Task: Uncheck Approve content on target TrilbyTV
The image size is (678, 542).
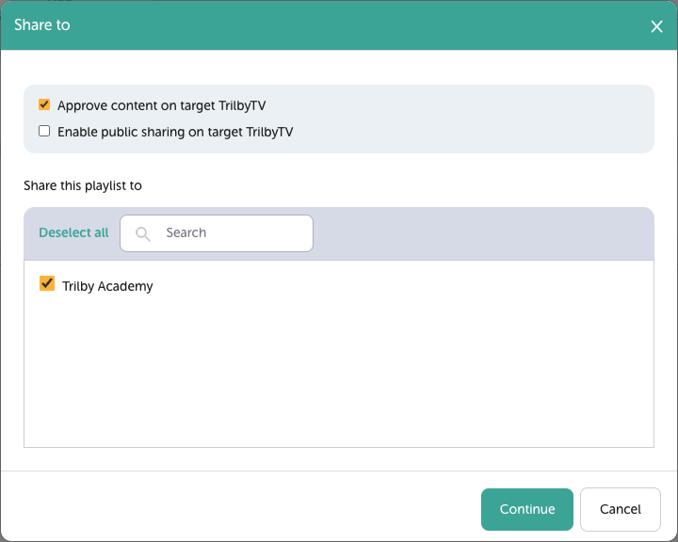Action: click(44, 105)
